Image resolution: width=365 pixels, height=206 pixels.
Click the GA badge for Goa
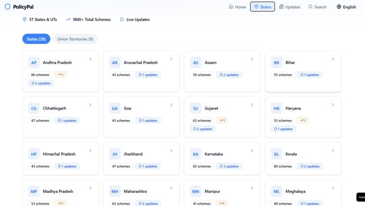click(115, 108)
